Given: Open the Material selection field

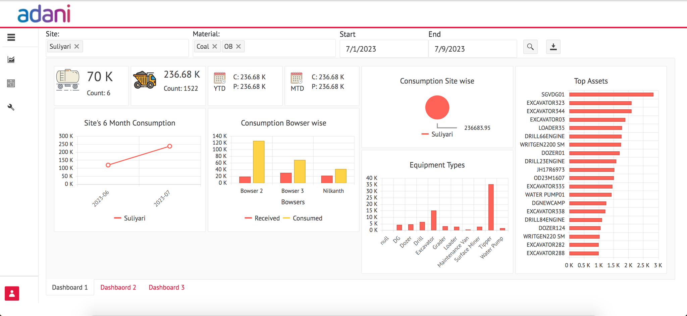Looking at the screenshot, I should coord(264,48).
